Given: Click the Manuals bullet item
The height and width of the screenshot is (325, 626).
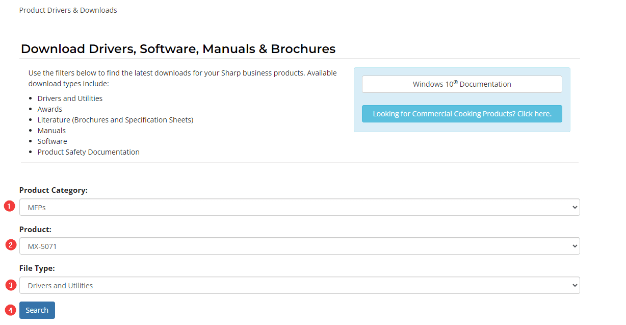Looking at the screenshot, I should pyautogui.click(x=51, y=131).
